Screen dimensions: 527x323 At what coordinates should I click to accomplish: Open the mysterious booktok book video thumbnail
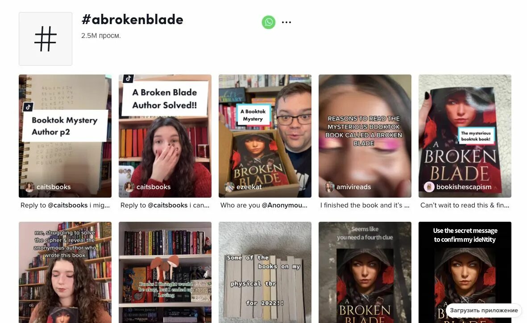click(465, 136)
